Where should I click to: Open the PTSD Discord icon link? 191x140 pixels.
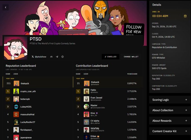click(51, 57)
